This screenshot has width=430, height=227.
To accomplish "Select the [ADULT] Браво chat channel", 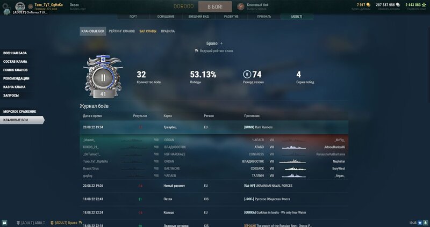I will pos(66,223).
